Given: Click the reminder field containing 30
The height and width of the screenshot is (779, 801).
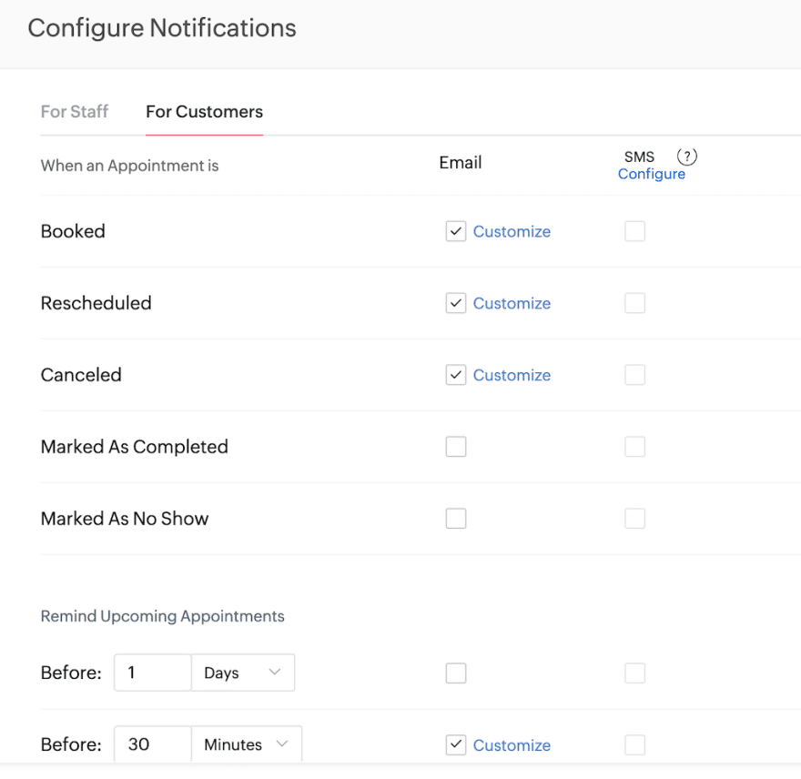Looking at the screenshot, I should click(x=152, y=744).
